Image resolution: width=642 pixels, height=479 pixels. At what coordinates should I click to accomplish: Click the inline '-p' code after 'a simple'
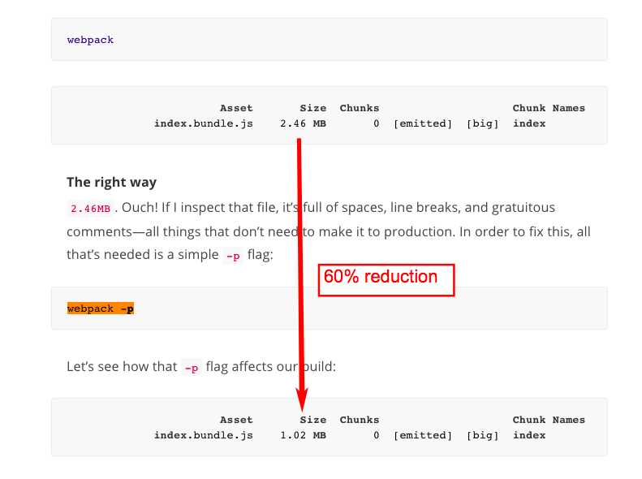(233, 256)
